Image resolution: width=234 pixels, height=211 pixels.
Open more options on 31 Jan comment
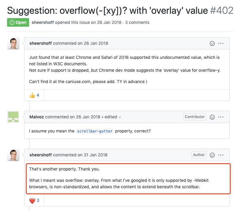(221, 155)
